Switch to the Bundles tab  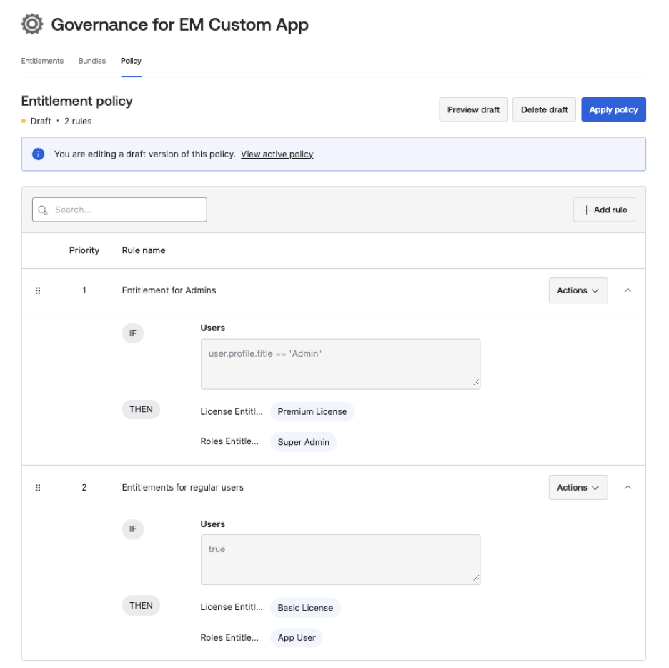[92, 61]
